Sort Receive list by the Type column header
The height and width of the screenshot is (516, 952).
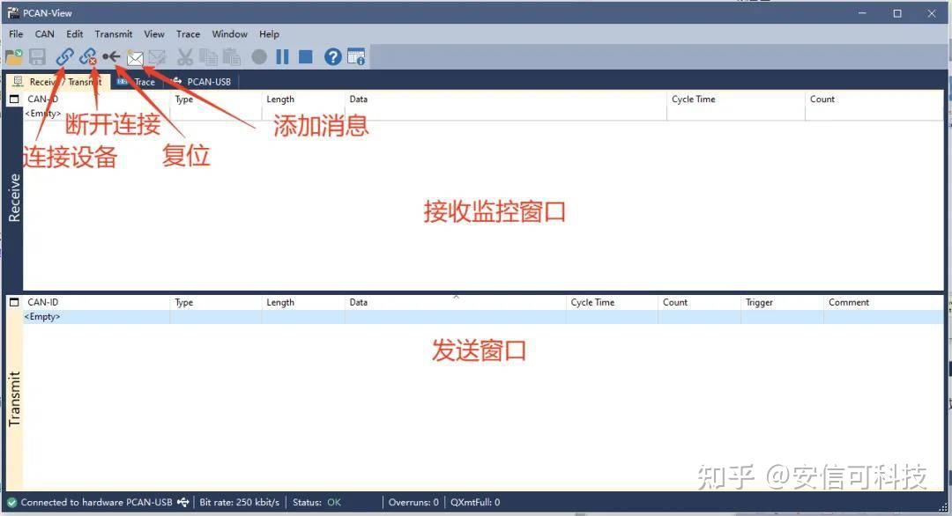[216, 99]
